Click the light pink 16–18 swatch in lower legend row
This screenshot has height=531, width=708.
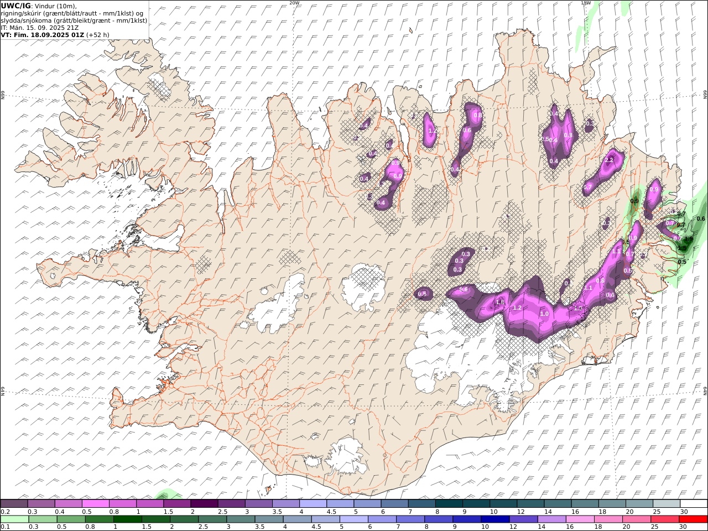[x=580, y=519]
